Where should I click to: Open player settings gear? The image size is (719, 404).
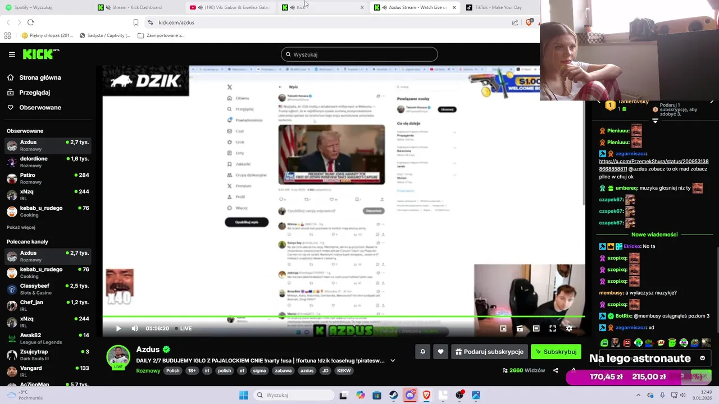pyautogui.click(x=569, y=328)
